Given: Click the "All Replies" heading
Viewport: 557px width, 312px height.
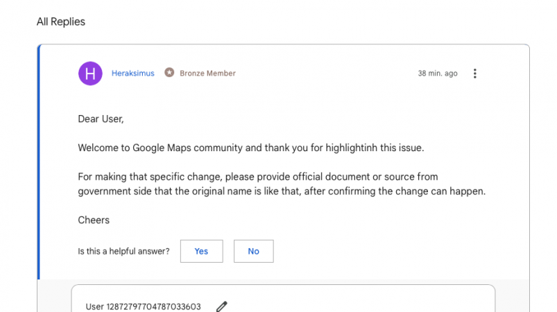Looking at the screenshot, I should (x=61, y=21).
